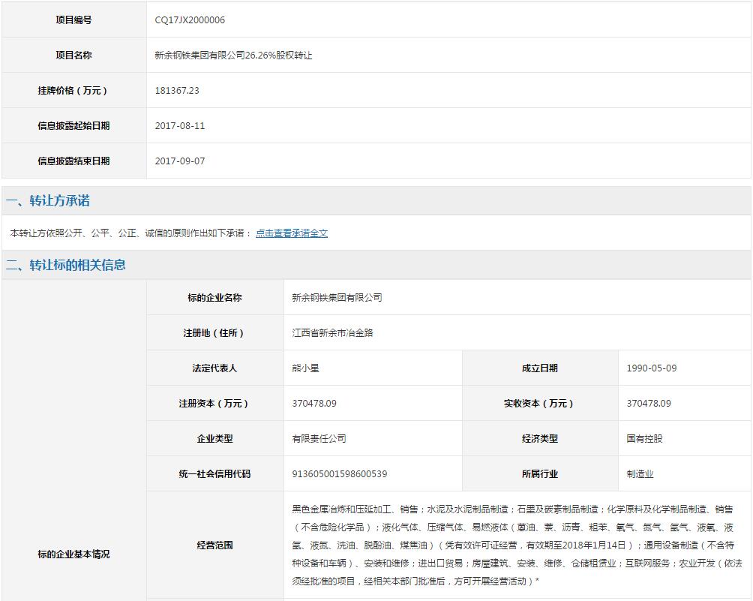Click the 标的企业基本情况 side label
Screen dimensions: 753x601
coord(73,554)
